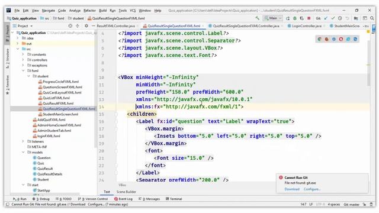Toggle the 4: Run tool window
Screen dimensions: 379x213
click(20, 199)
